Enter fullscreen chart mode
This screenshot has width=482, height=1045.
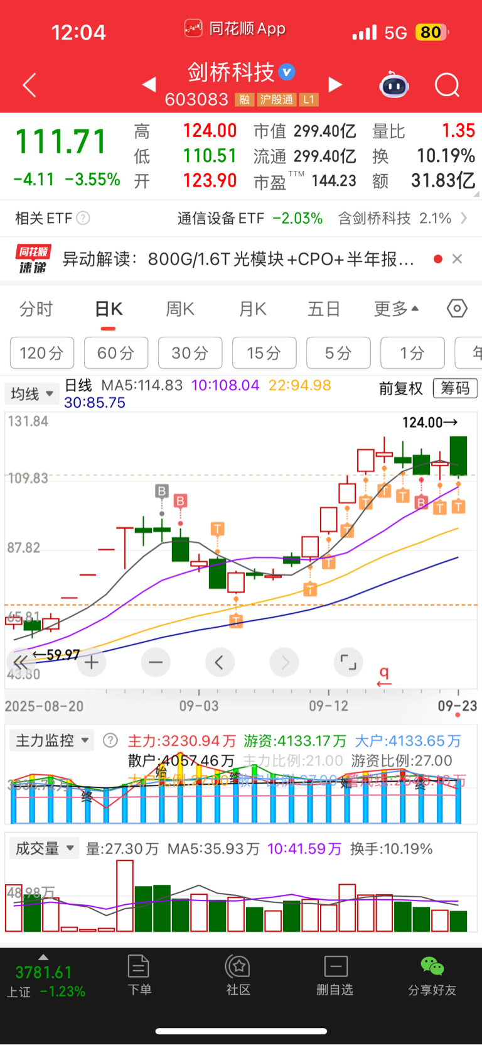(348, 662)
